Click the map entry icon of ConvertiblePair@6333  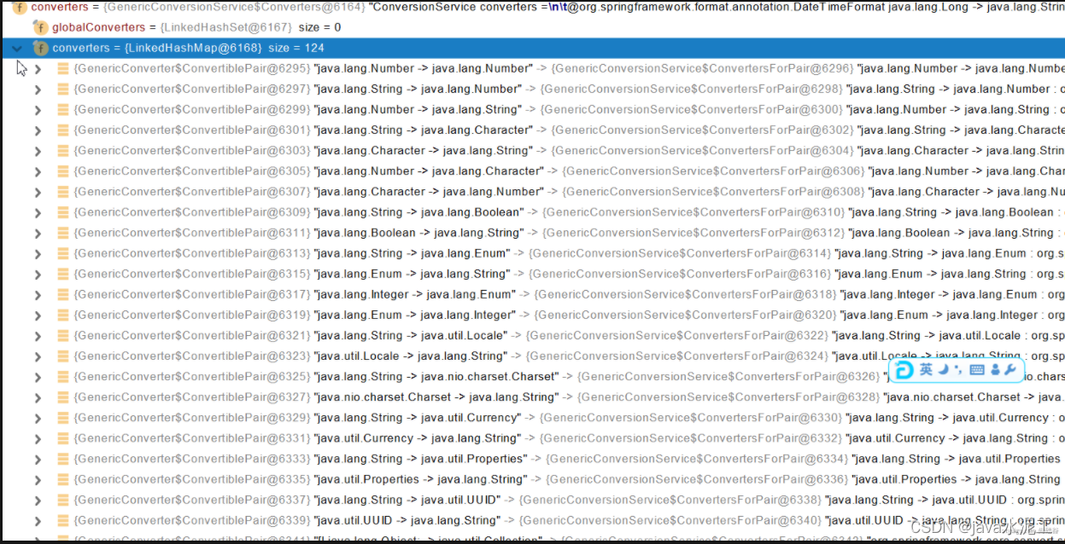click(x=62, y=459)
